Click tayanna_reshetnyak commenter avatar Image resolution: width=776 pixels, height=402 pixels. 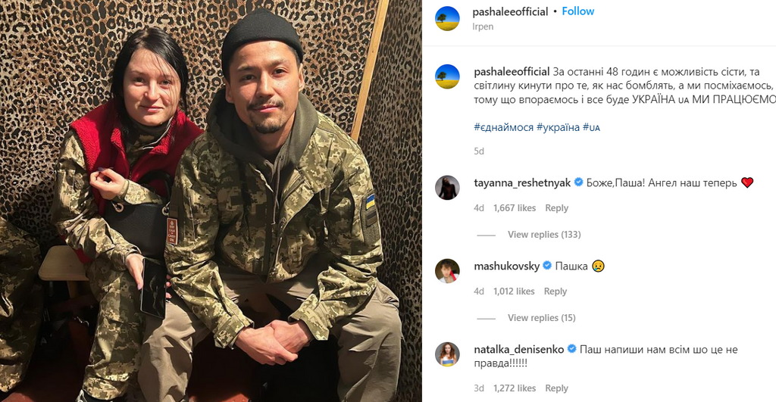447,188
